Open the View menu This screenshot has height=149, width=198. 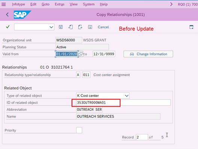[73, 4]
